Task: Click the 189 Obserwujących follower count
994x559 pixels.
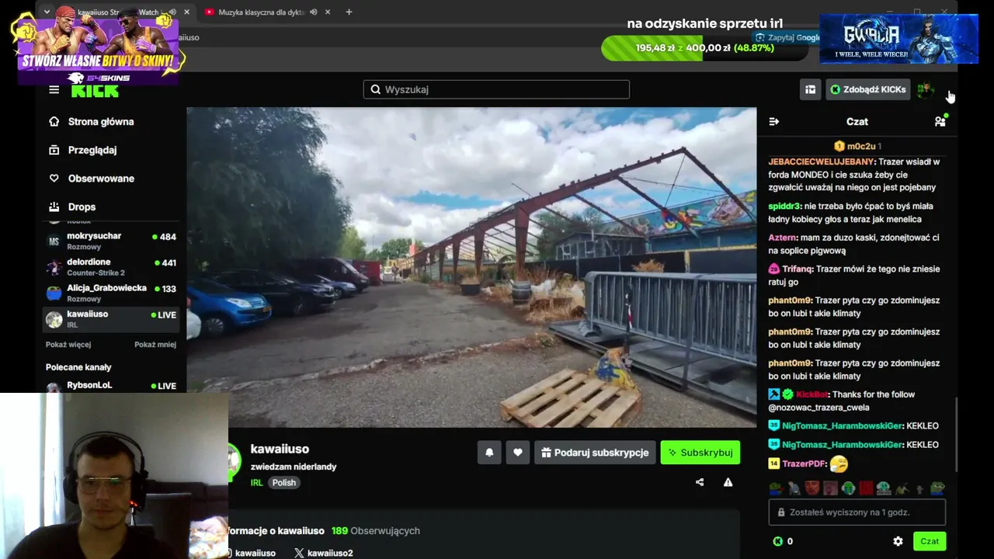Action: tap(376, 531)
